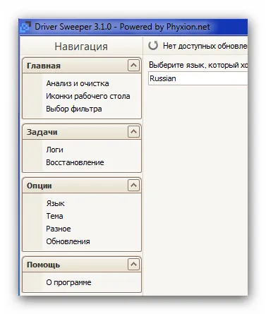Select Выбор фильтра item
266x314 pixels.
tap(74, 109)
